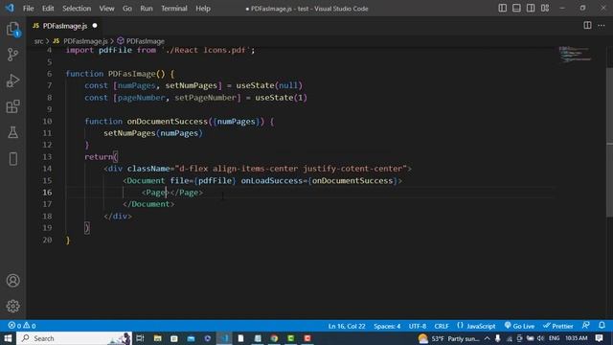Screen dimensions: 613x345
Task: Click the VS Code logo in title bar
Action: (10, 8)
